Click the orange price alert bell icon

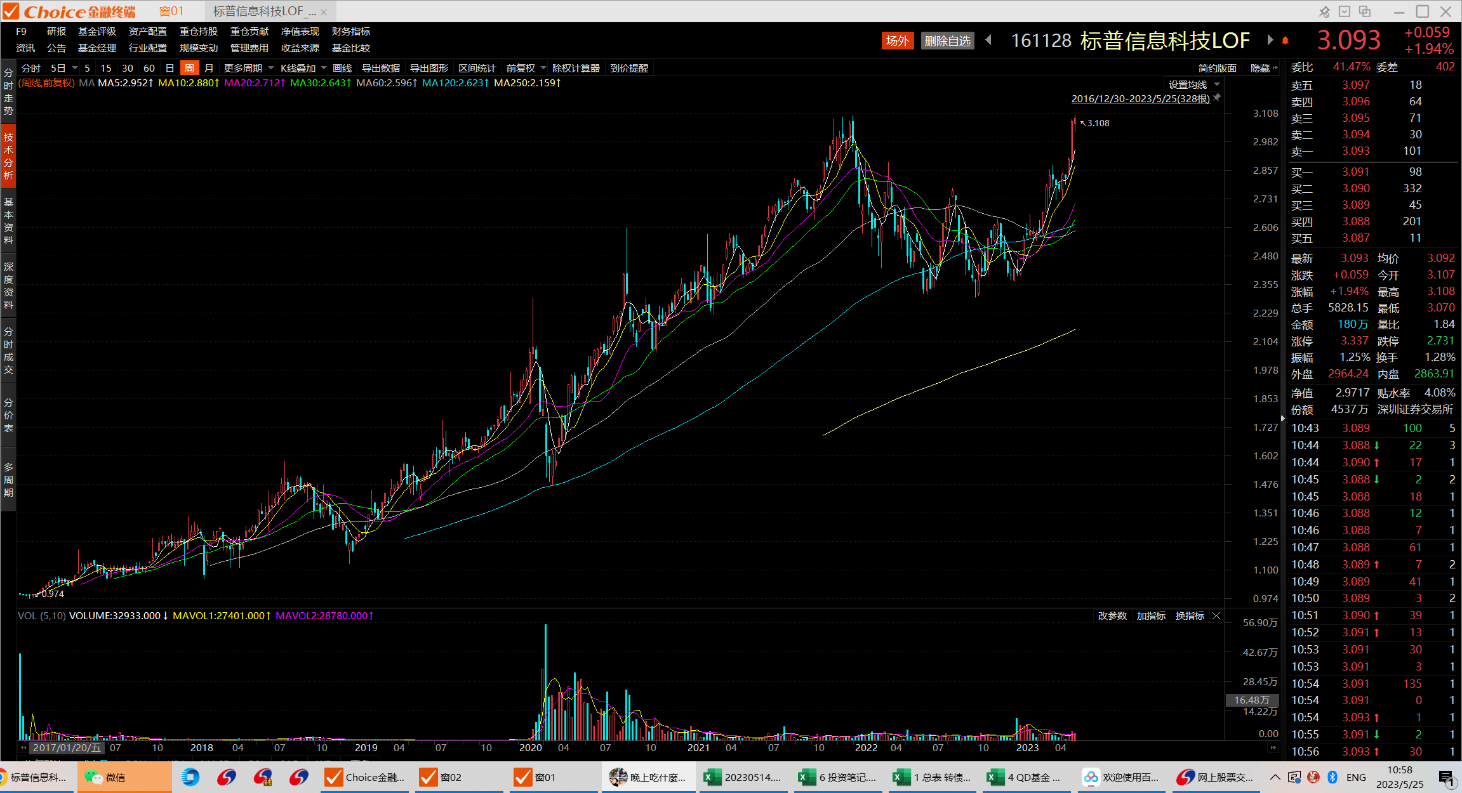tap(1285, 41)
